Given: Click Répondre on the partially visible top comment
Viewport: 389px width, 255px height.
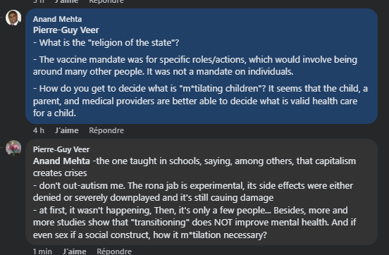Looking at the screenshot, I should coord(106,1).
